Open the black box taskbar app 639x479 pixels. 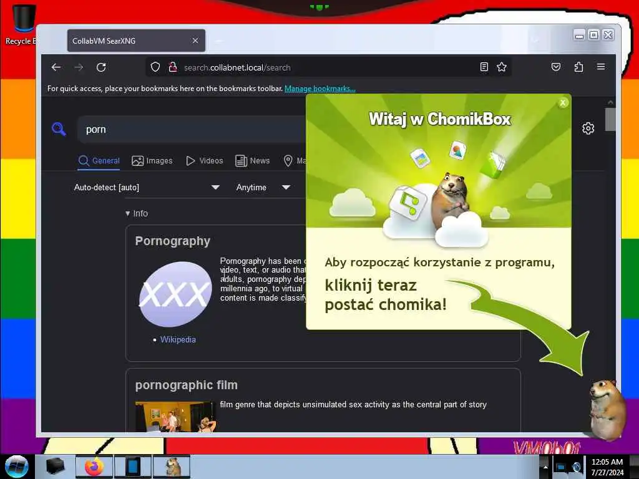tap(55, 467)
